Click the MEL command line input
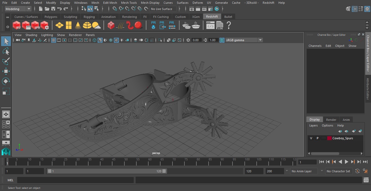 [x=76, y=180]
